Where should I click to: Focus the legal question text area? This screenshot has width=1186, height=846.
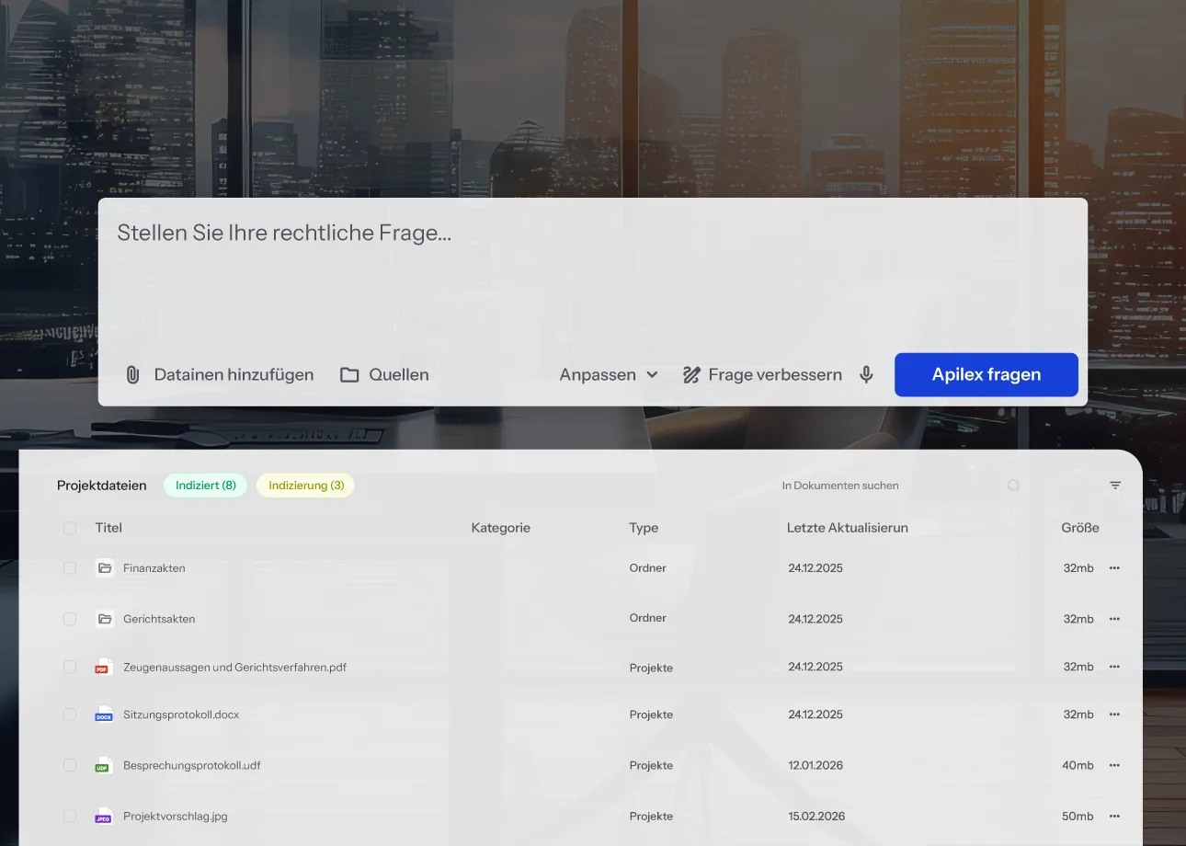pos(592,276)
